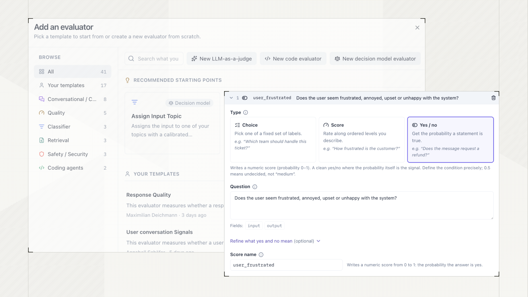Viewport: 528px width, 297px height.
Task: Click the yes/no type icon next to user_frustrated
Action: [245, 98]
